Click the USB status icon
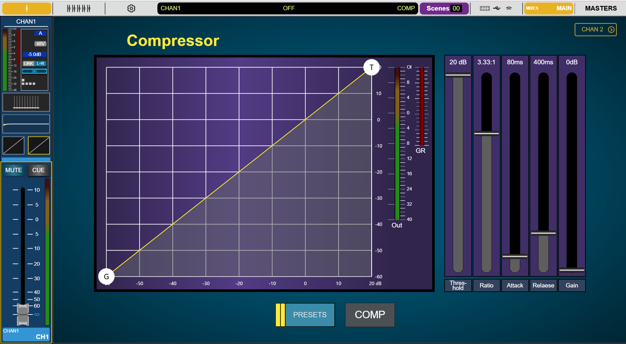 [497, 8]
